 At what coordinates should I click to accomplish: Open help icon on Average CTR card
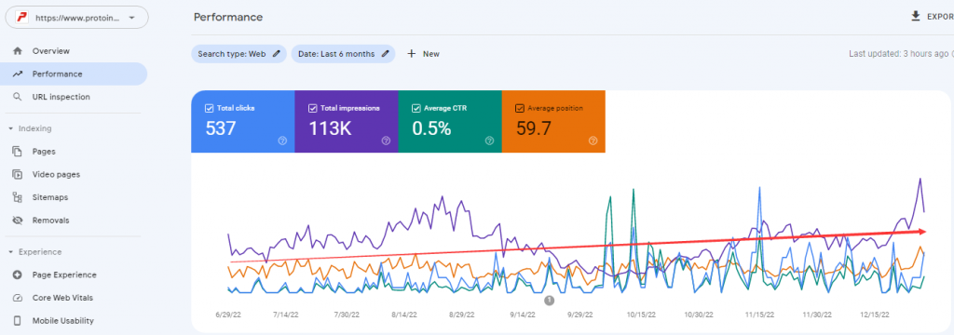490,141
